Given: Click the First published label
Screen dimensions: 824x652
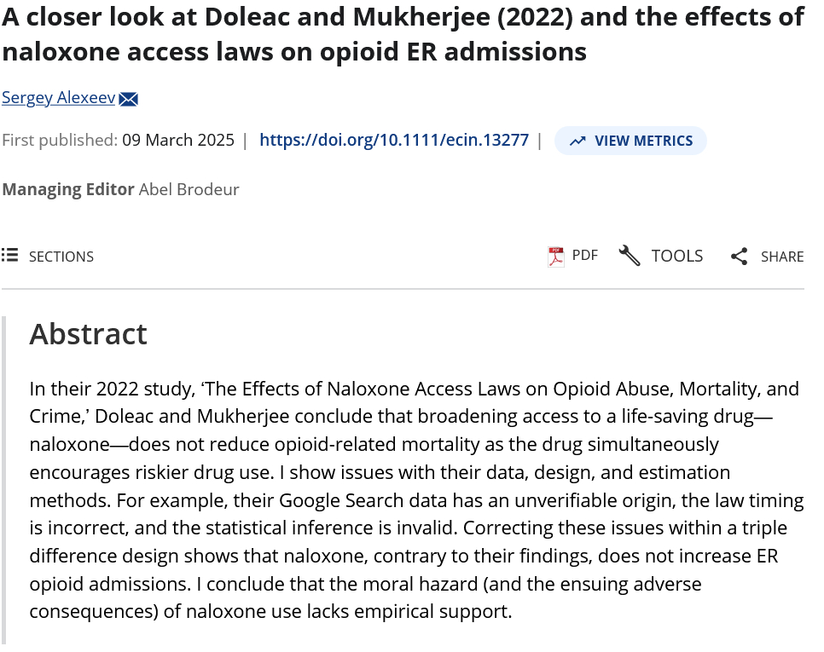Looking at the screenshot, I should (60, 141).
